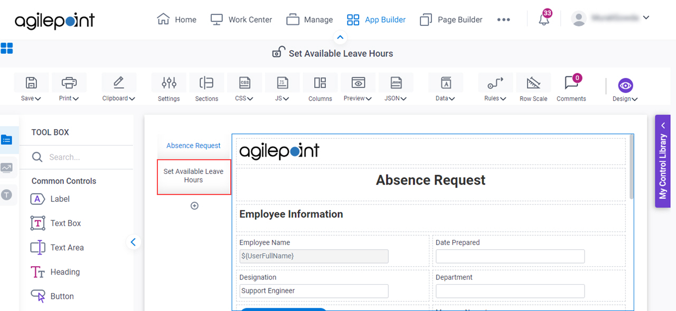Open the Clipboard toolbar tool
The height and width of the screenshot is (311, 676).
tap(119, 83)
